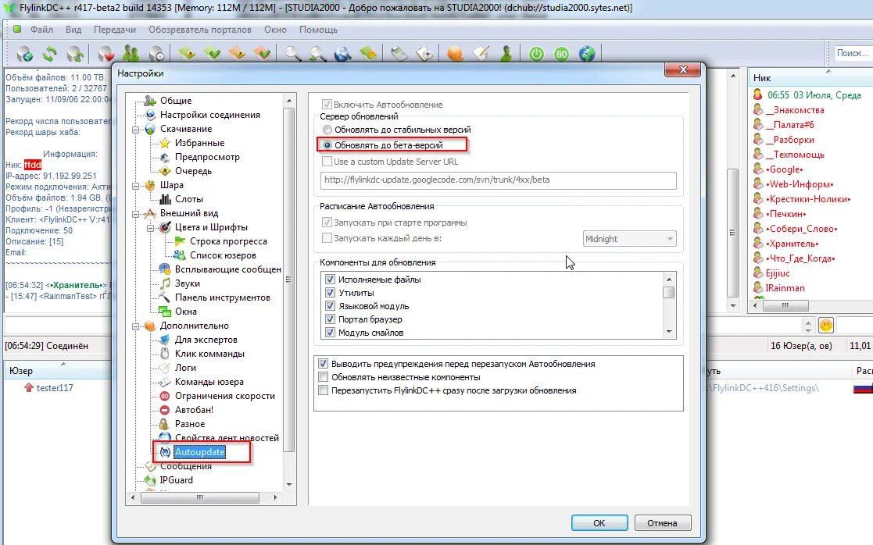
Task: Collapse Внешний вид tree node
Action: pos(135,214)
